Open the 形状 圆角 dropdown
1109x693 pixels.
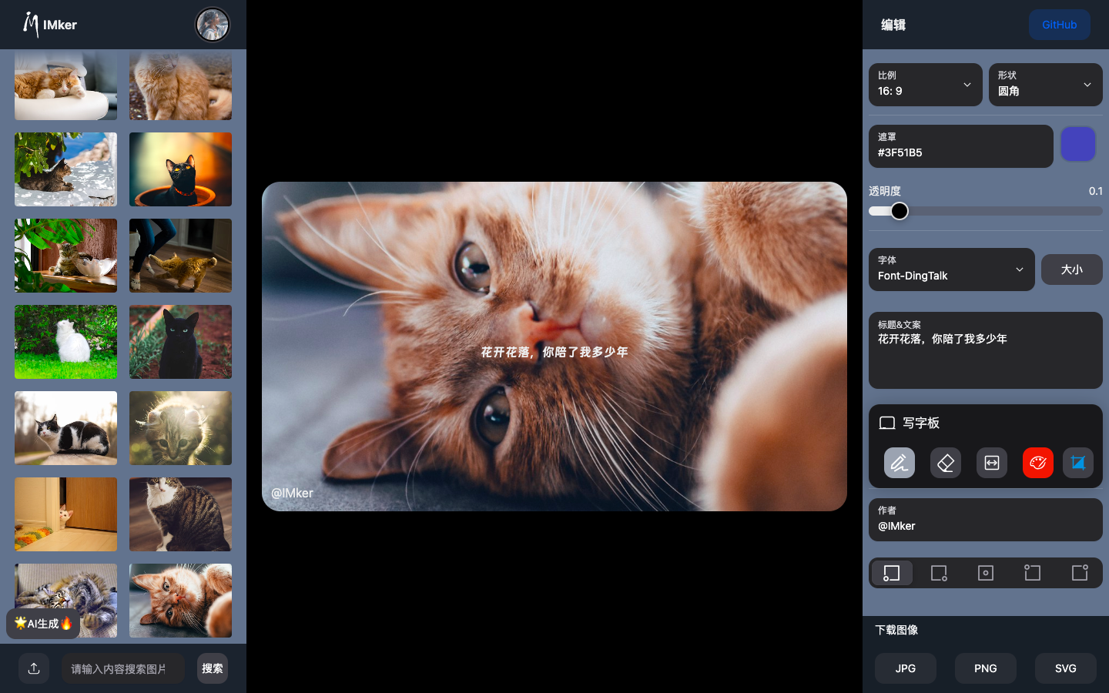(1046, 85)
